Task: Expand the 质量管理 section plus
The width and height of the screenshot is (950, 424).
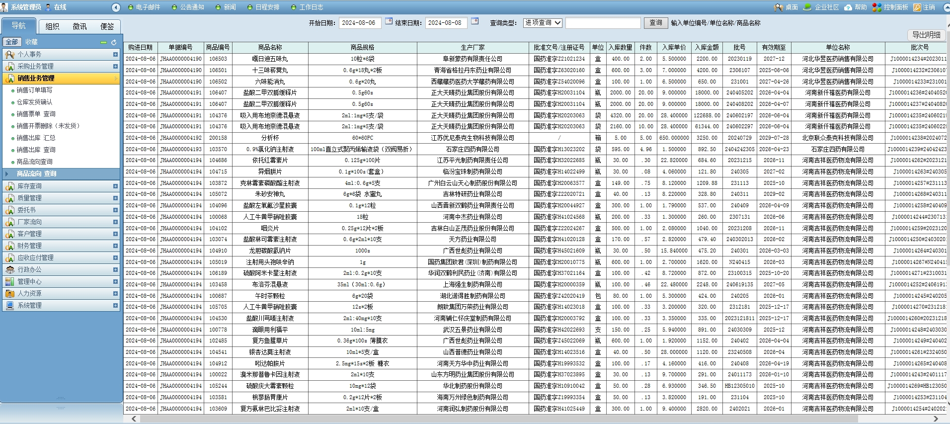Action: 115,198
